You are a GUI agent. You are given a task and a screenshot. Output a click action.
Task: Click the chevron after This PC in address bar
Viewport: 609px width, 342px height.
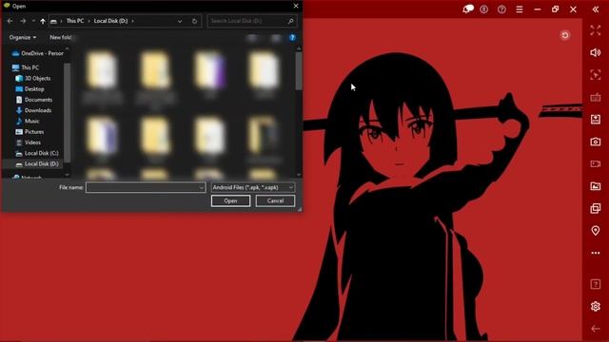(x=88, y=21)
